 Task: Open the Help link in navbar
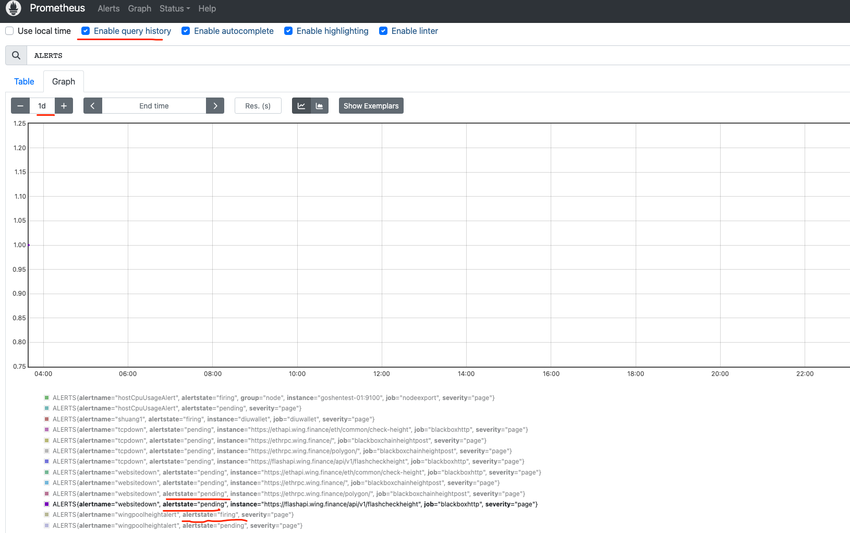[207, 8]
